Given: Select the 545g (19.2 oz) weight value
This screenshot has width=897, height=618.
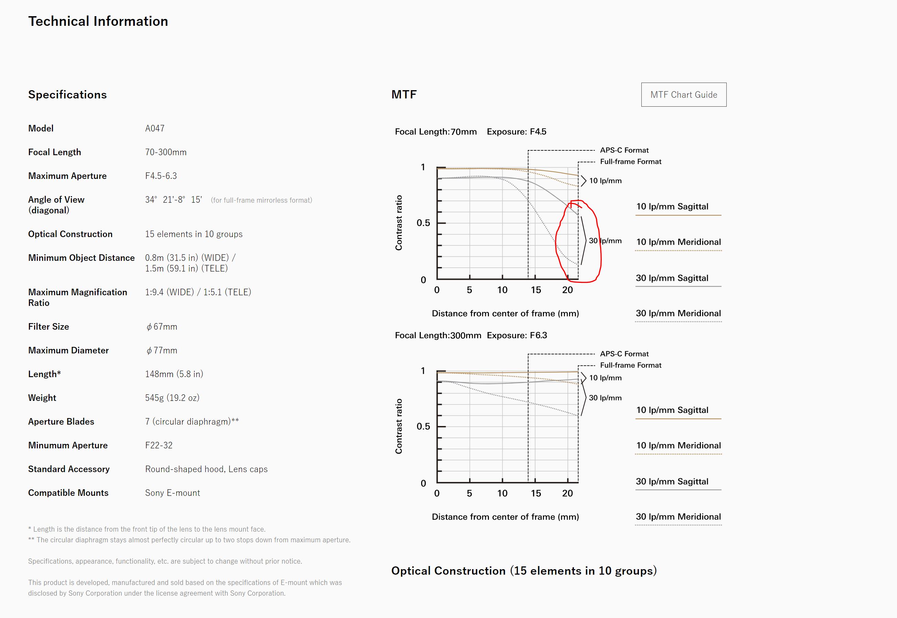Looking at the screenshot, I should tap(172, 398).
